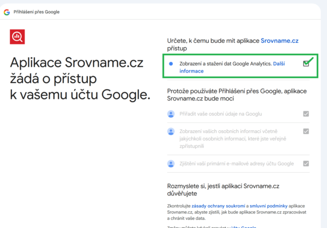Click the Přihlášení přes Google header text
The height and width of the screenshot is (228, 327).
[x=37, y=12]
